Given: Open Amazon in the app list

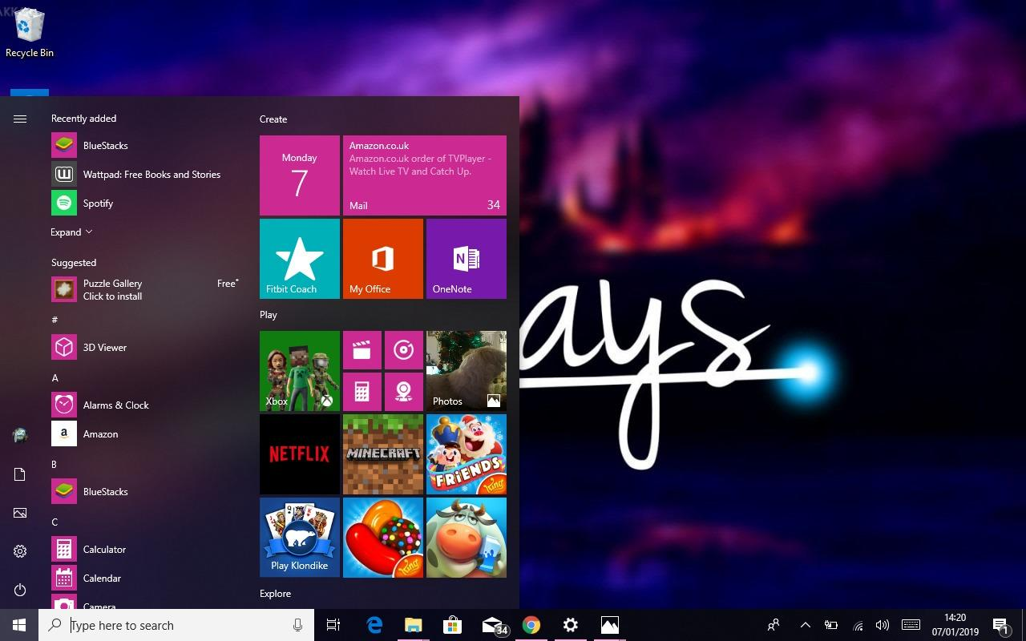Looking at the screenshot, I should pyautogui.click(x=144, y=434).
